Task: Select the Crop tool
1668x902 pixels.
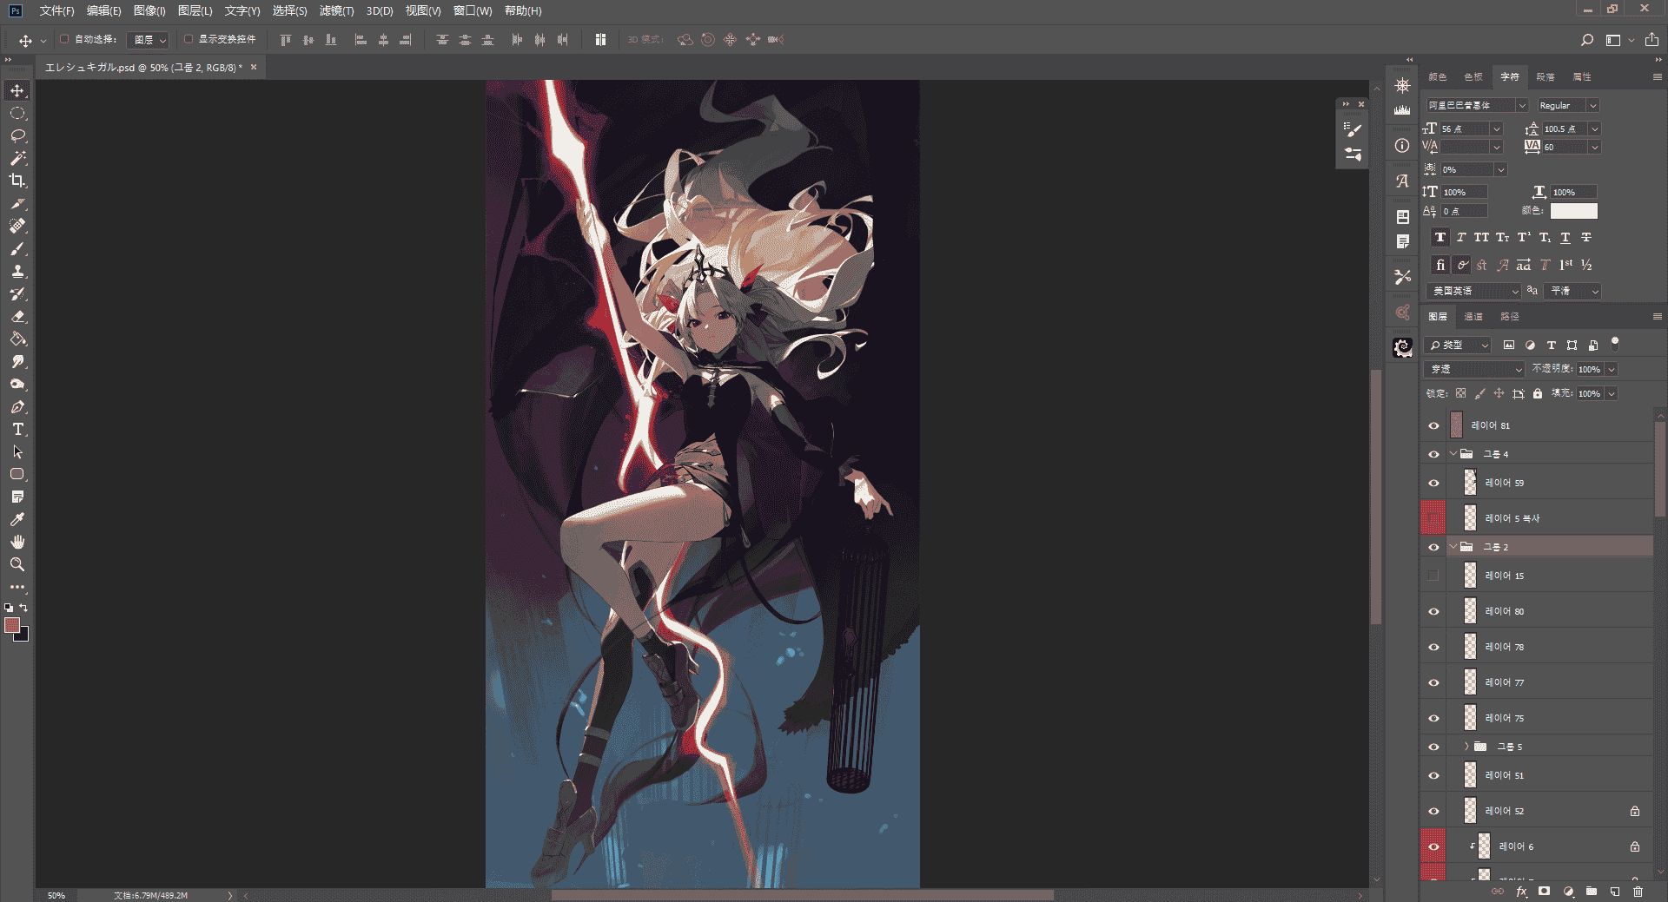Action: tap(17, 181)
